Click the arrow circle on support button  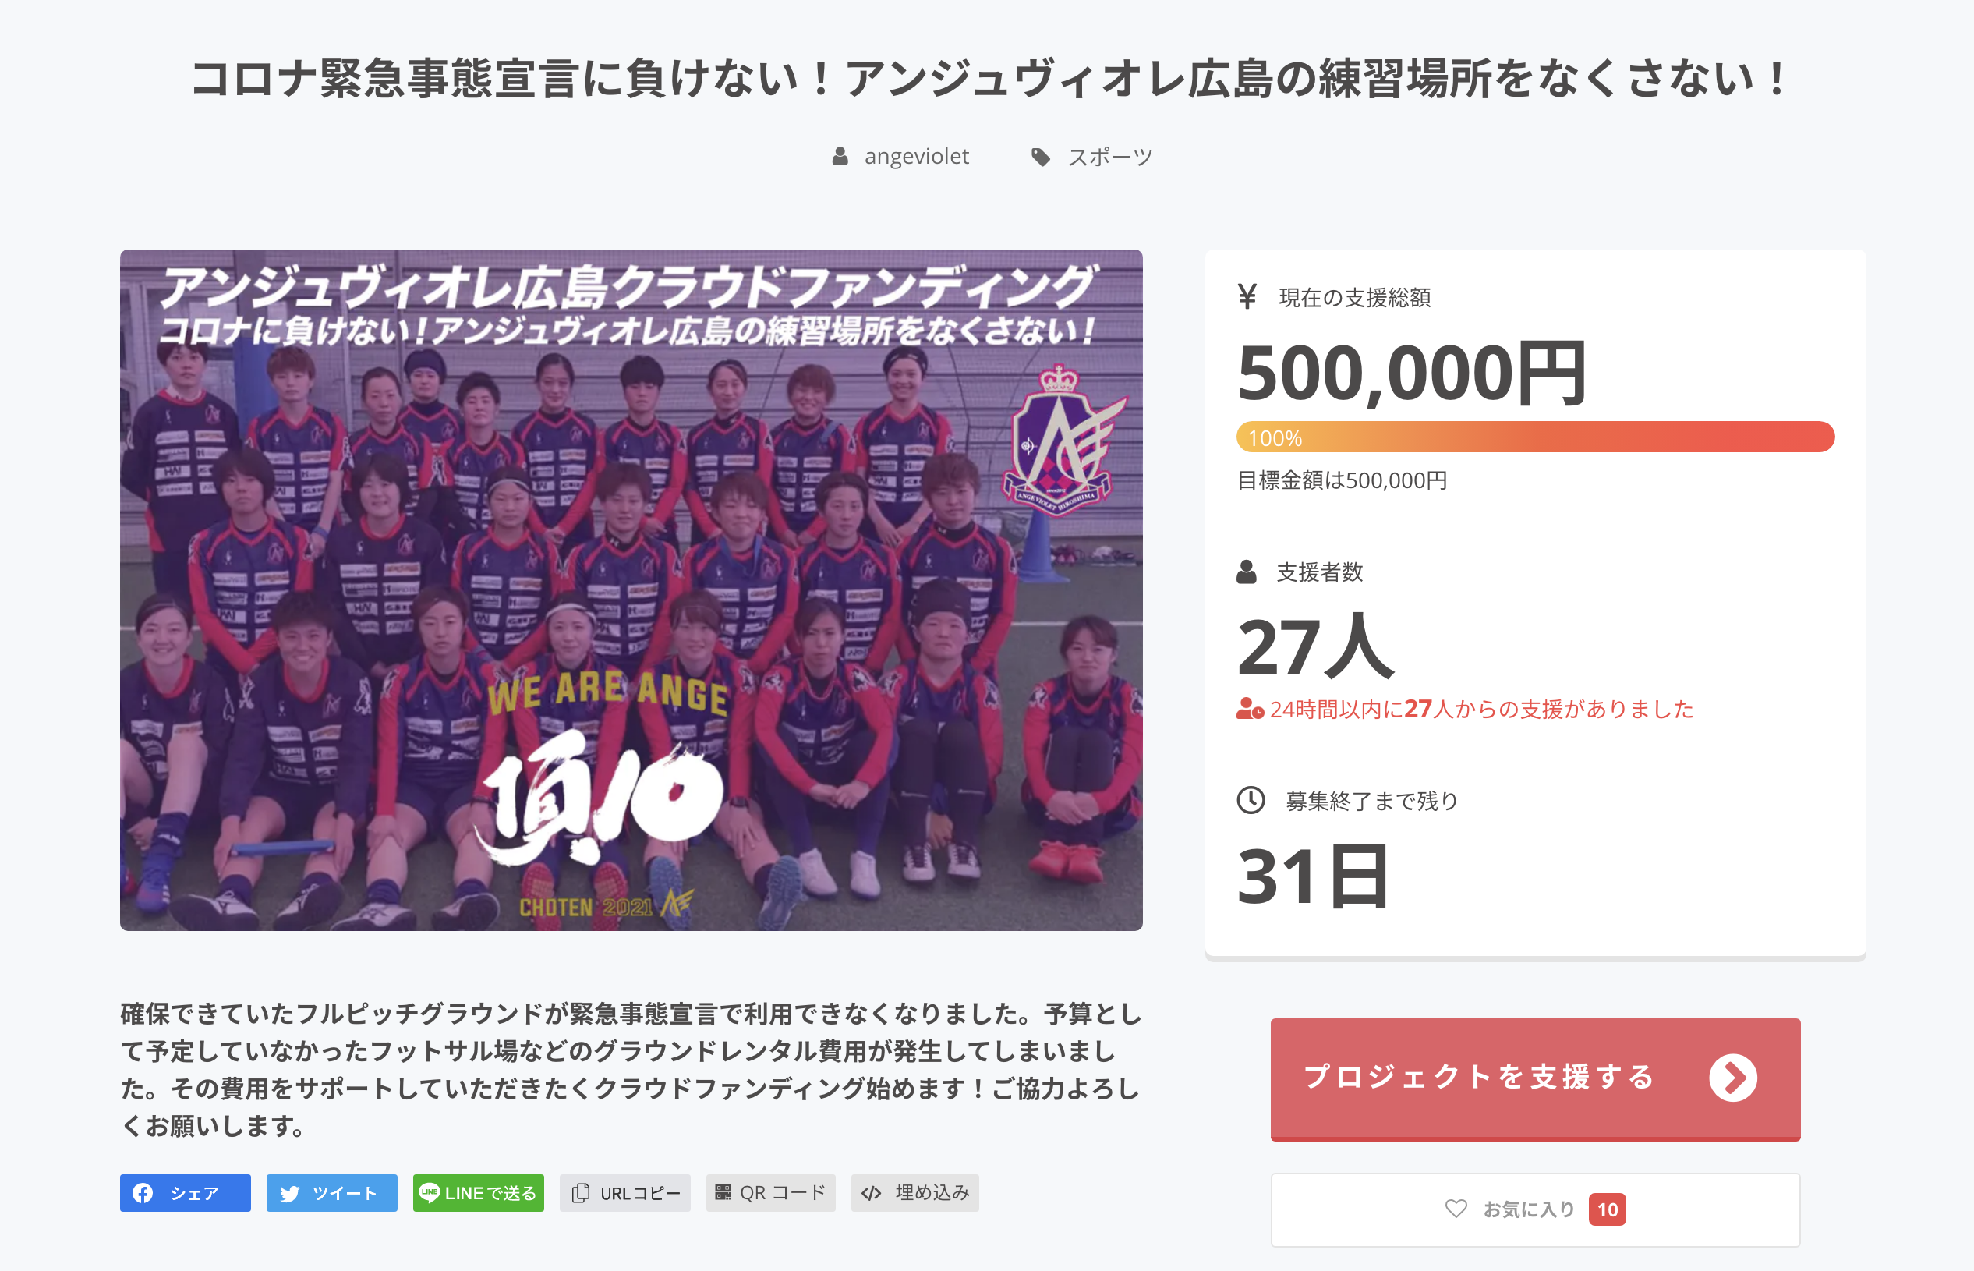[x=1733, y=1077]
